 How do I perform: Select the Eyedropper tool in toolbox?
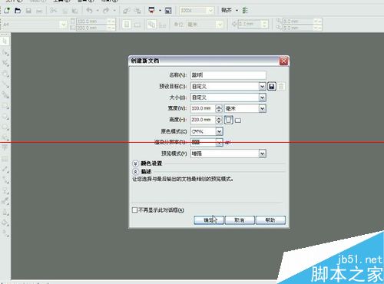point(5,201)
